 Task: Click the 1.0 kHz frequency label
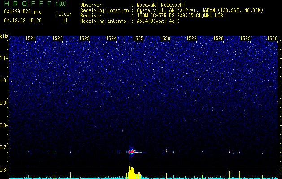4,81
